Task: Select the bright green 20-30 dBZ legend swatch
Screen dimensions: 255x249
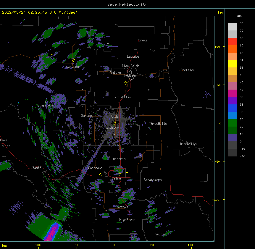Action: [x=233, y=123]
